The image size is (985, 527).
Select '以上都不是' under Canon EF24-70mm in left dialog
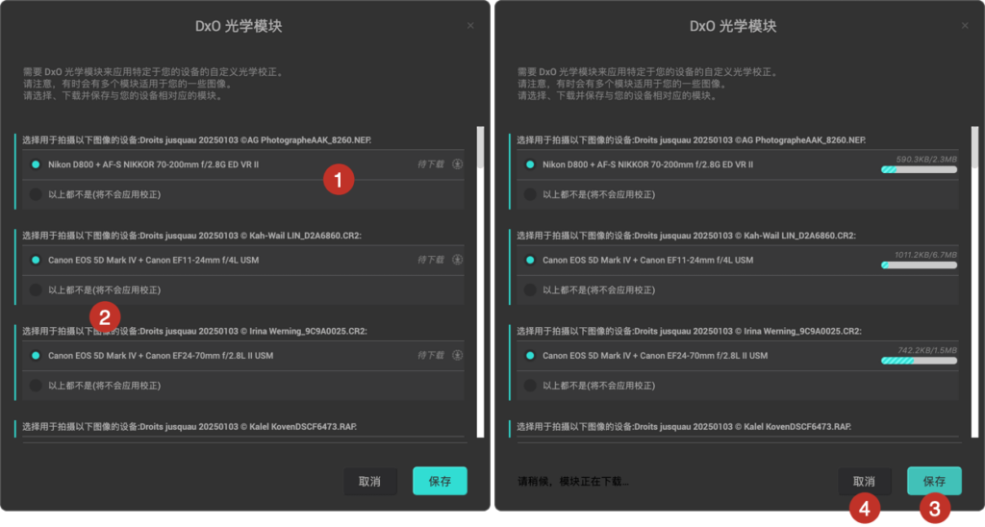(x=36, y=386)
